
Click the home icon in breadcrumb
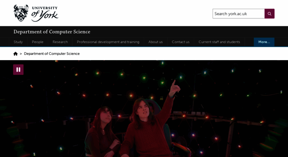[x=16, y=54]
